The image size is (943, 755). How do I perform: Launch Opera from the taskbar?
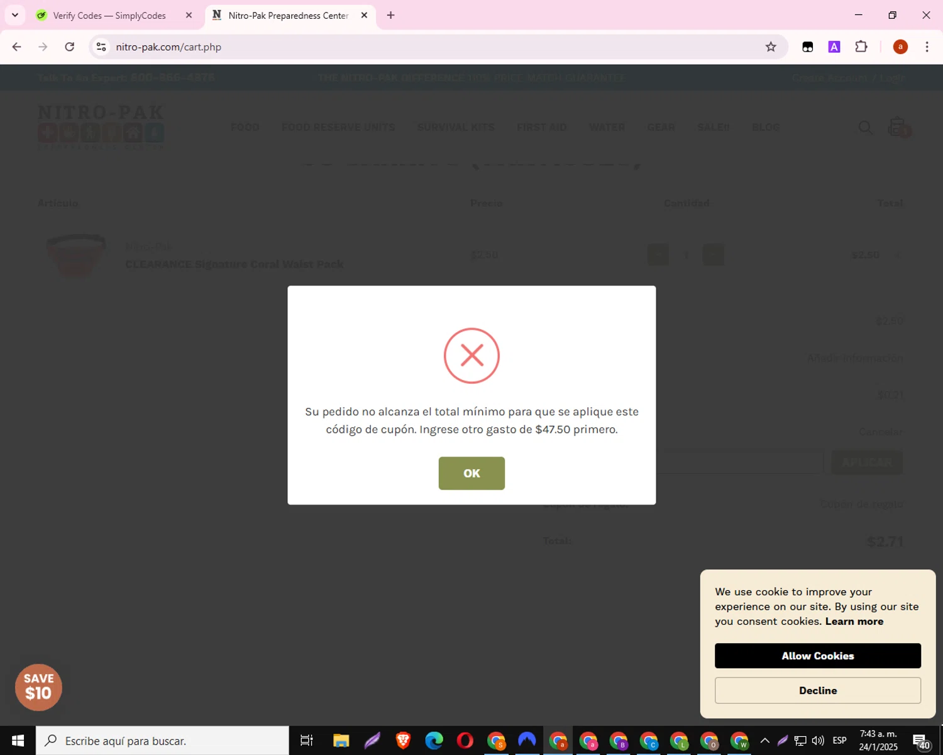[x=465, y=741]
